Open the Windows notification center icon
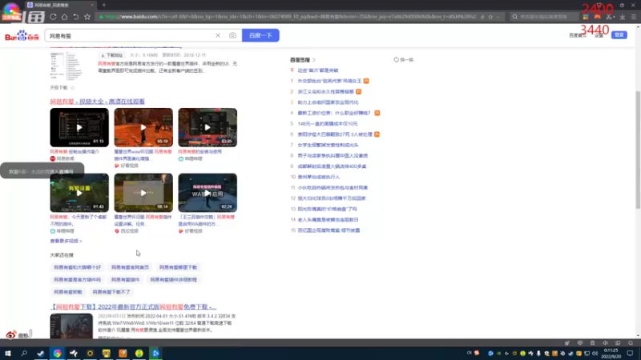The width and height of the screenshot is (641, 360). [630, 353]
